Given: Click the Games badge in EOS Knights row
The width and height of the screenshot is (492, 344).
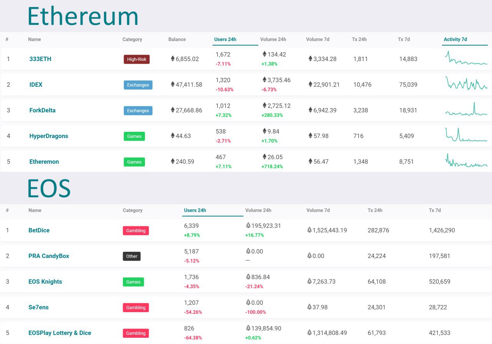Looking at the screenshot, I should pos(133,282).
